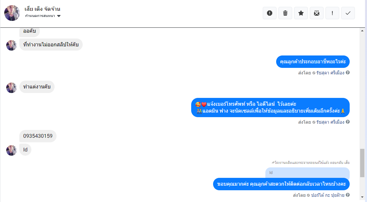Click customer avatar beside ทำแต่งานคับ message
The width and height of the screenshot is (367, 202).
click(11, 88)
